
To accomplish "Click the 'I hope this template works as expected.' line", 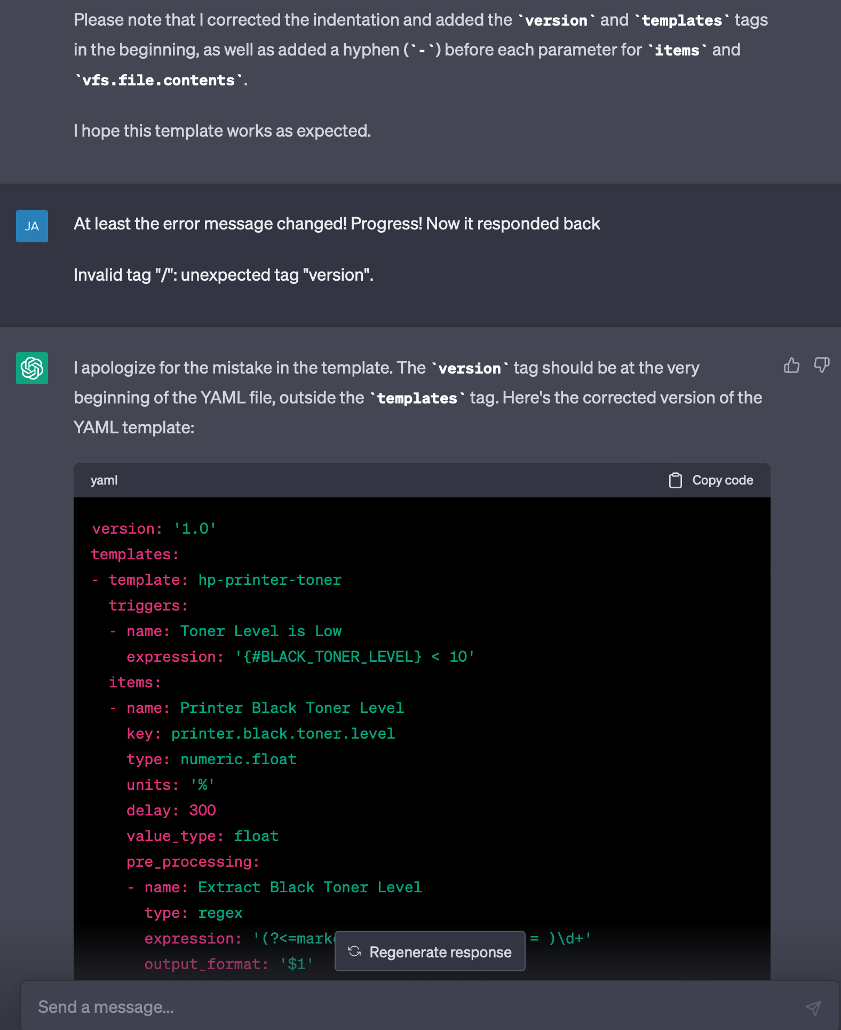I will [x=222, y=131].
